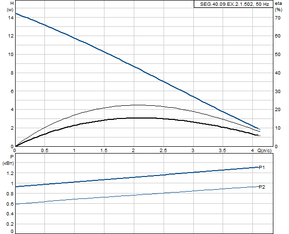The image size is (289, 234).
Task: Click the H axis label at top-left
Action: tap(12, 3)
